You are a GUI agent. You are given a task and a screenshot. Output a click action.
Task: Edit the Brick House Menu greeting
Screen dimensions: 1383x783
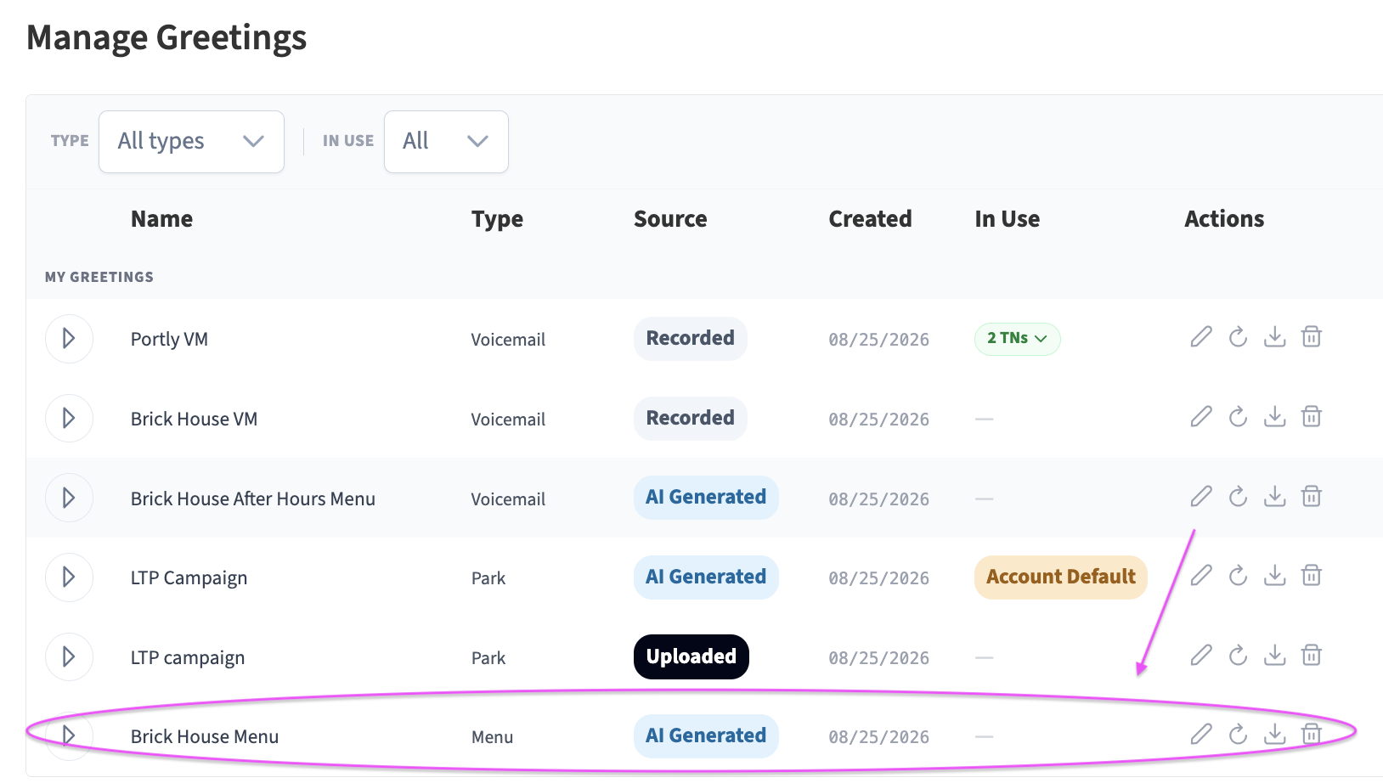coord(1201,734)
